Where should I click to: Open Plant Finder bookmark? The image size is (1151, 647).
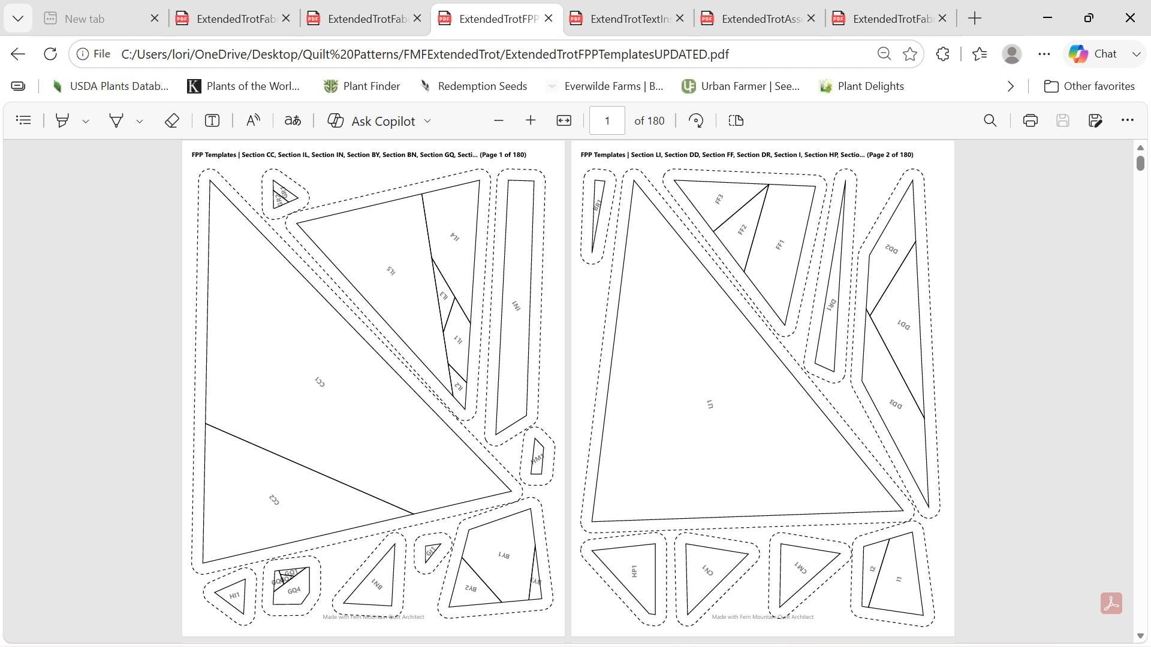pyautogui.click(x=361, y=86)
